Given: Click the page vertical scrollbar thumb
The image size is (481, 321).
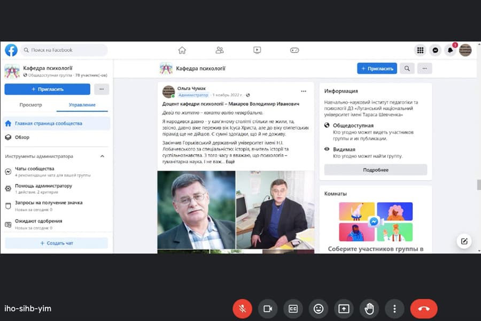Looking at the screenshot, I should point(478,185).
